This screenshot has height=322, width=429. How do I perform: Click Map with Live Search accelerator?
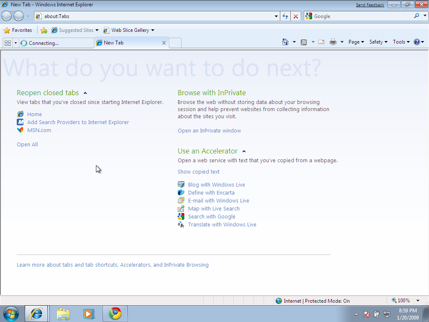(x=214, y=208)
